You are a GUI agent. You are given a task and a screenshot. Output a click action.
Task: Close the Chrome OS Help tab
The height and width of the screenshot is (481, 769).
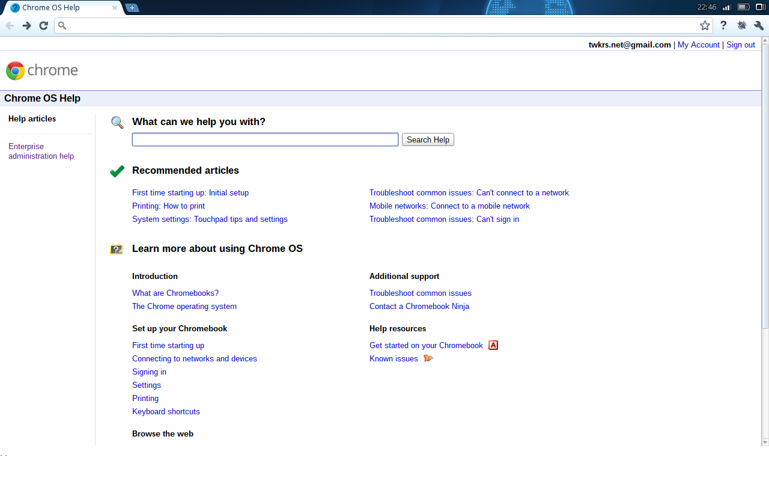coord(115,8)
